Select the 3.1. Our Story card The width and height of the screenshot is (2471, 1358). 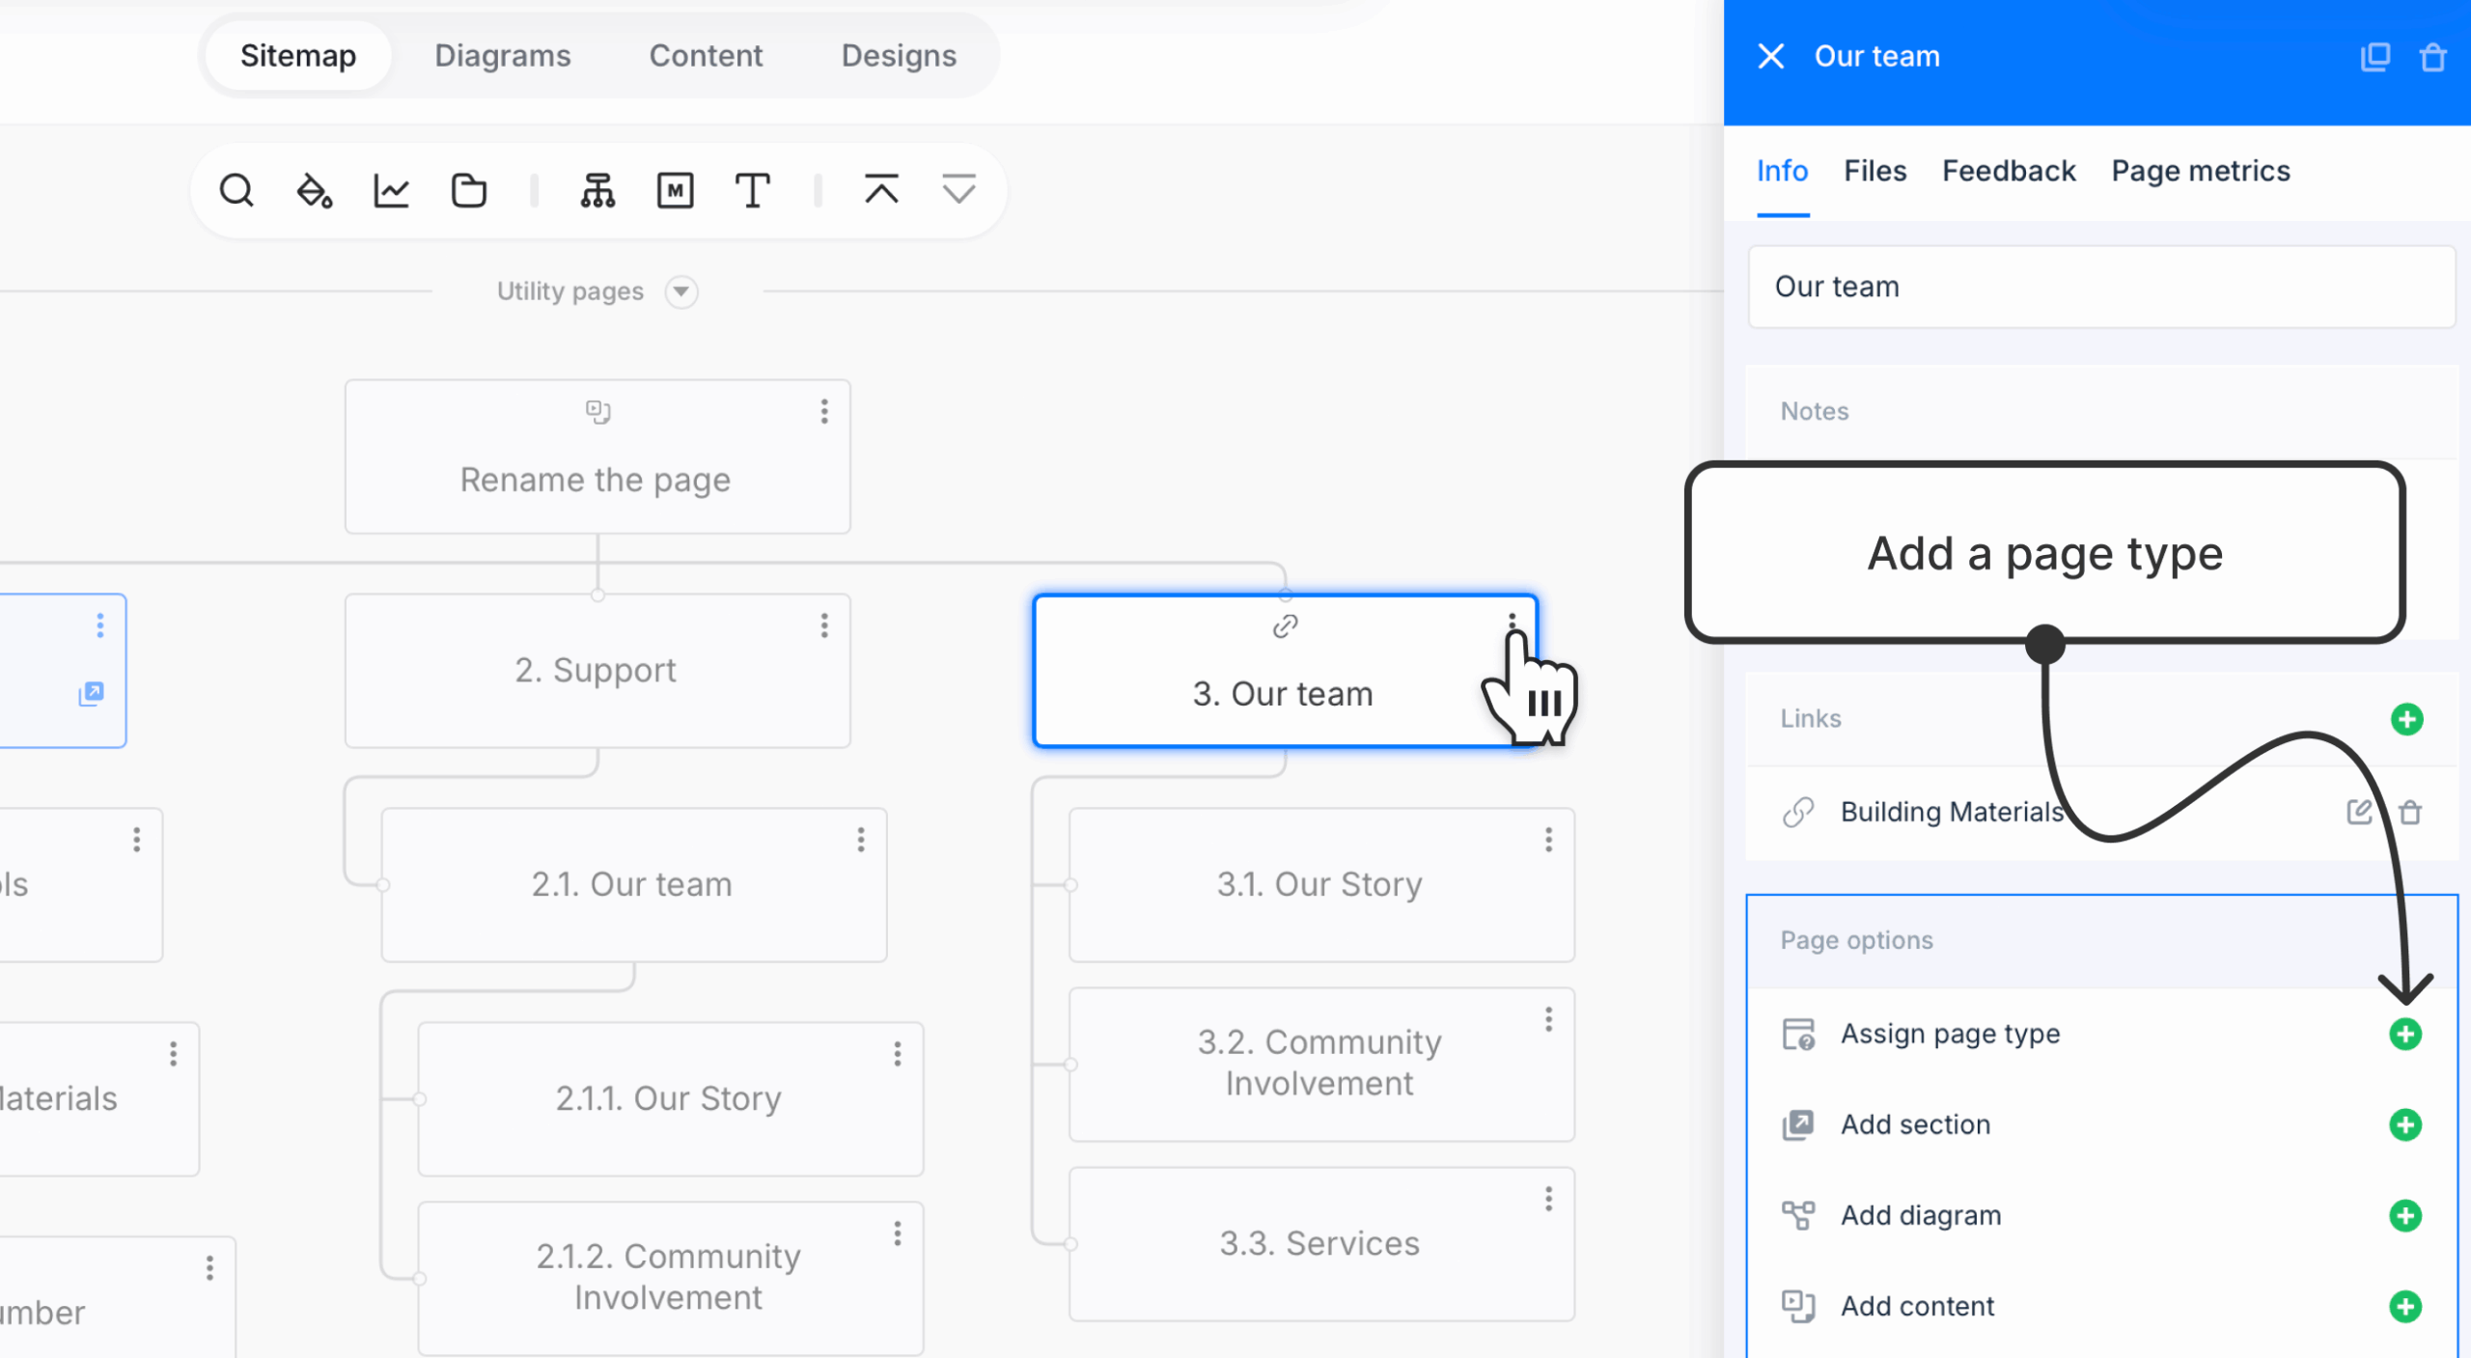[1321, 884]
